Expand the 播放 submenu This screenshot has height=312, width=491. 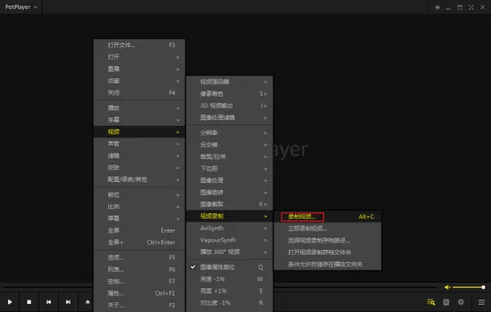pos(139,108)
